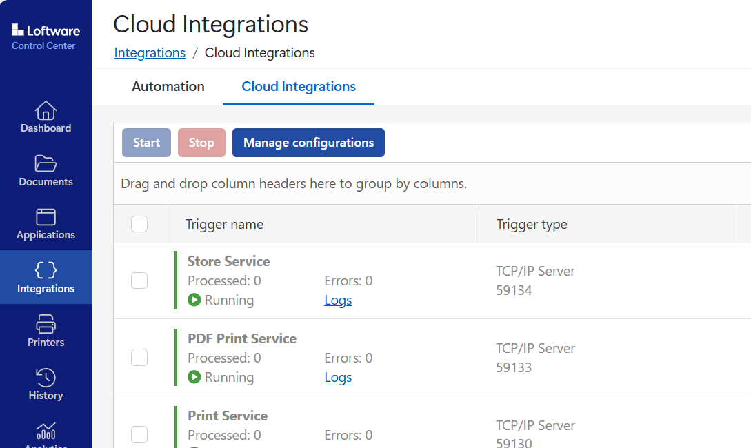Click port value 59134

514,291
